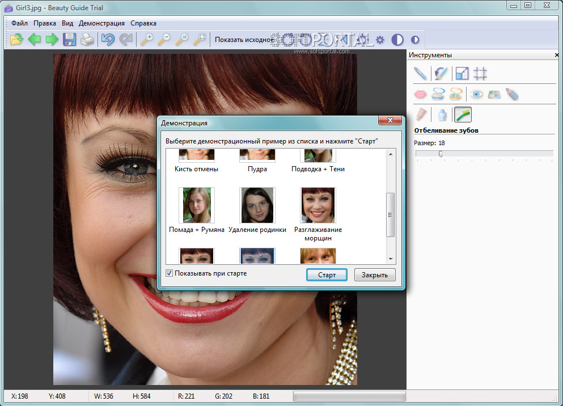Click the resize image tool
Viewport: 563px width, 406px height.
click(x=462, y=73)
